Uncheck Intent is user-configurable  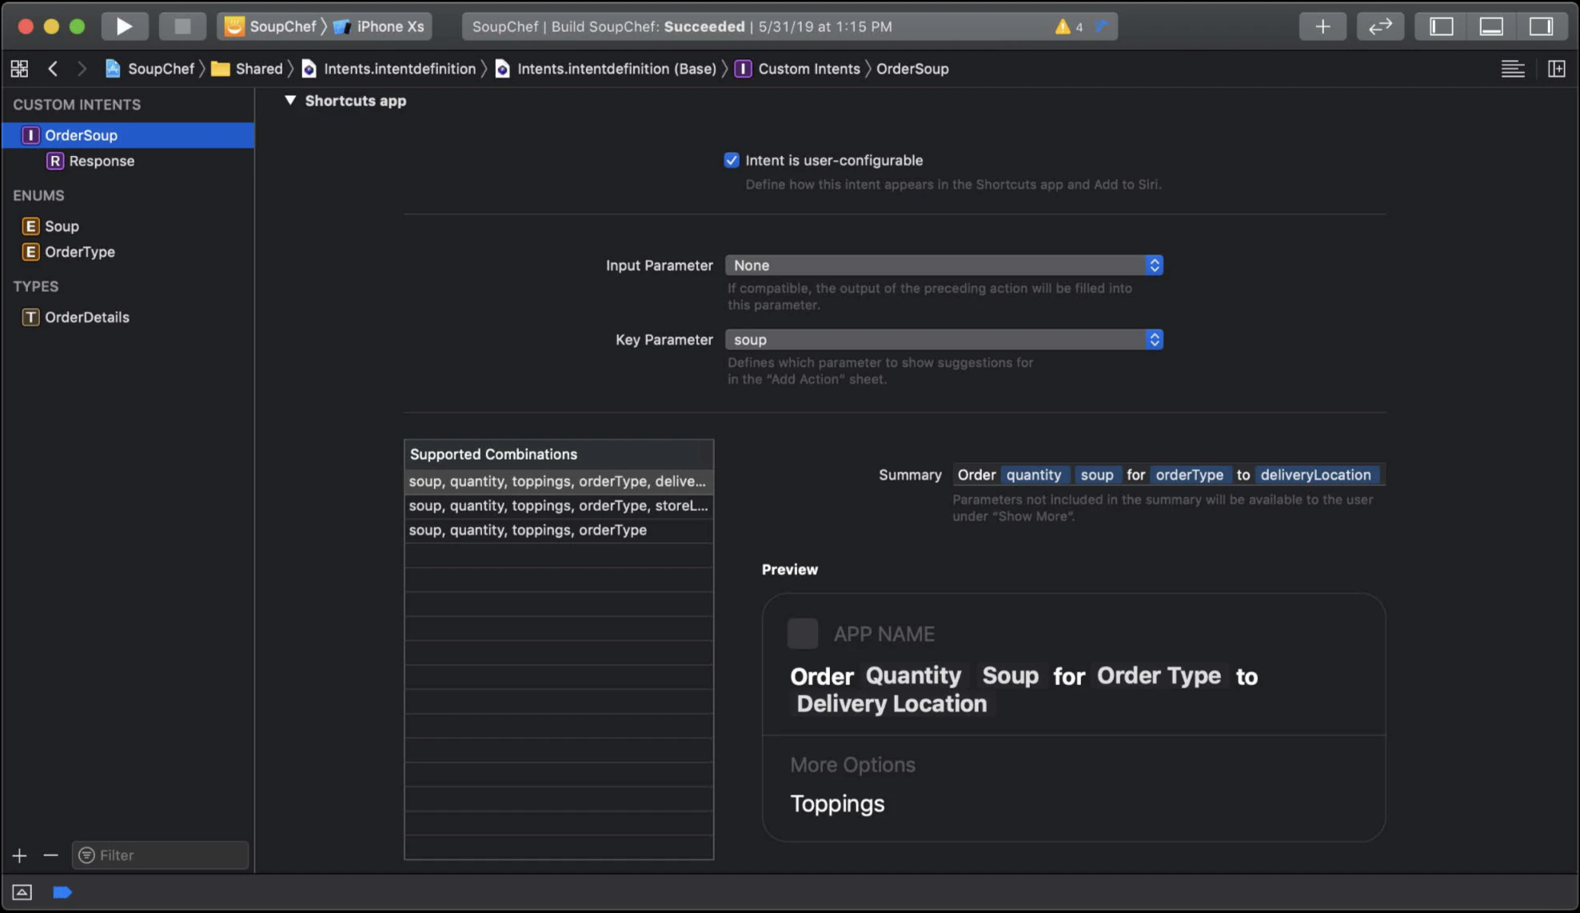coord(731,160)
